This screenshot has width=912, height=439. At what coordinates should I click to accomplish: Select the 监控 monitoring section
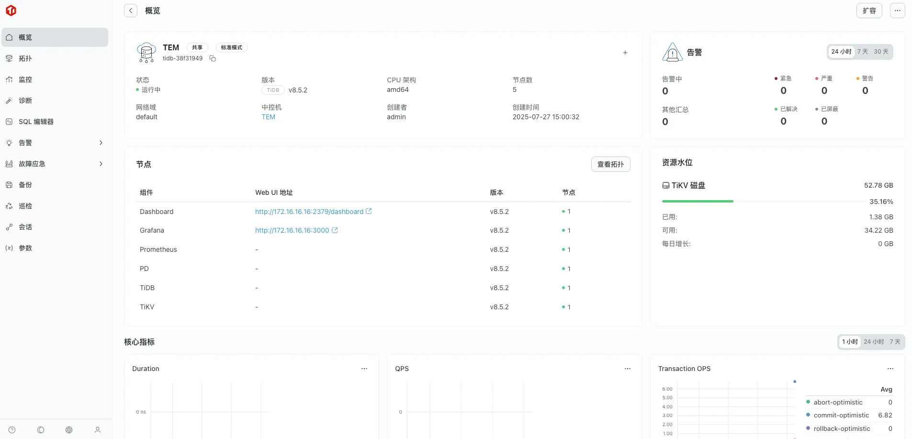click(25, 79)
